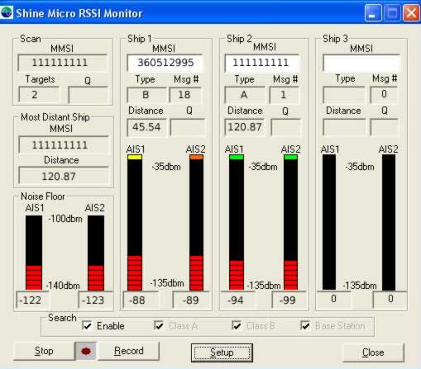Click the Ship 3 Type field
This screenshot has width=421, height=369.
(x=344, y=95)
